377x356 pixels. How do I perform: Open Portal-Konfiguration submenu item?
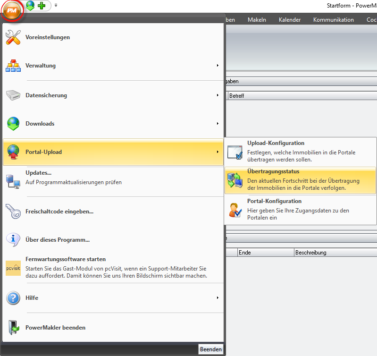pos(300,210)
